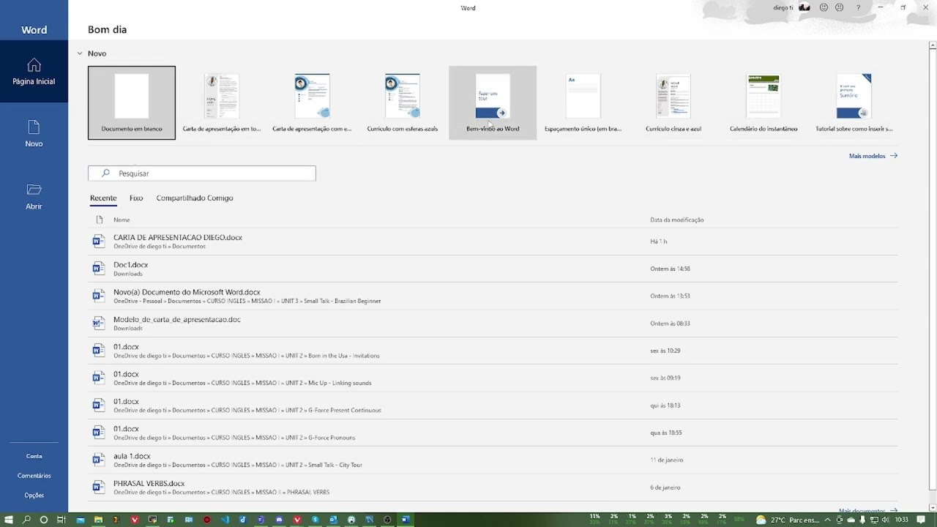Select Tutorial sobre como inserir sumário template
937x527 pixels.
point(854,102)
